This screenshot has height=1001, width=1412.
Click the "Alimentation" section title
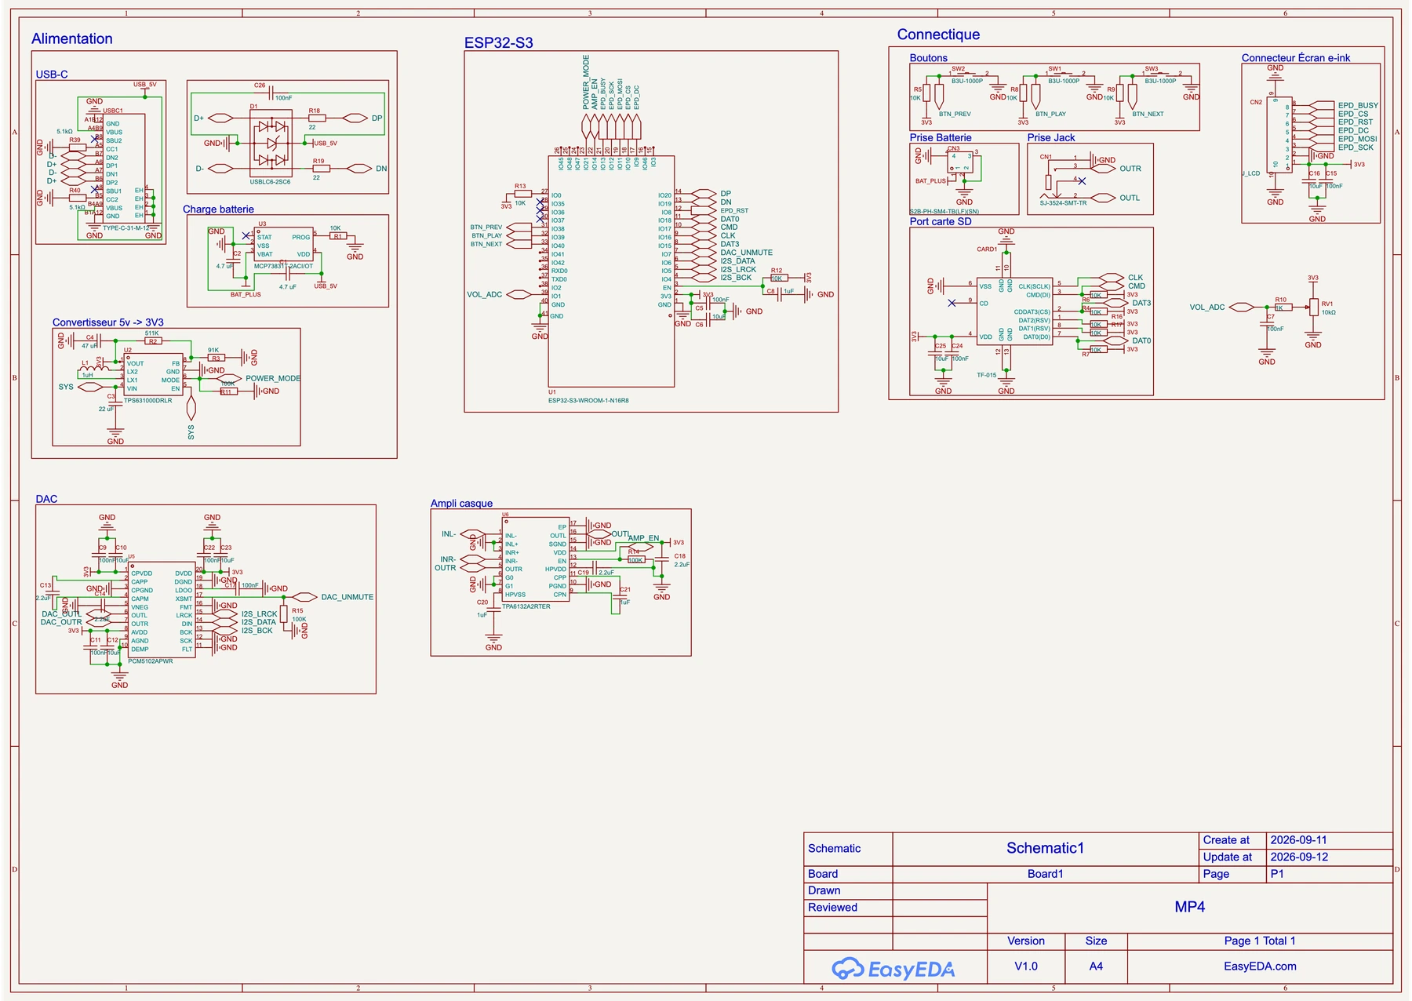coord(72,38)
